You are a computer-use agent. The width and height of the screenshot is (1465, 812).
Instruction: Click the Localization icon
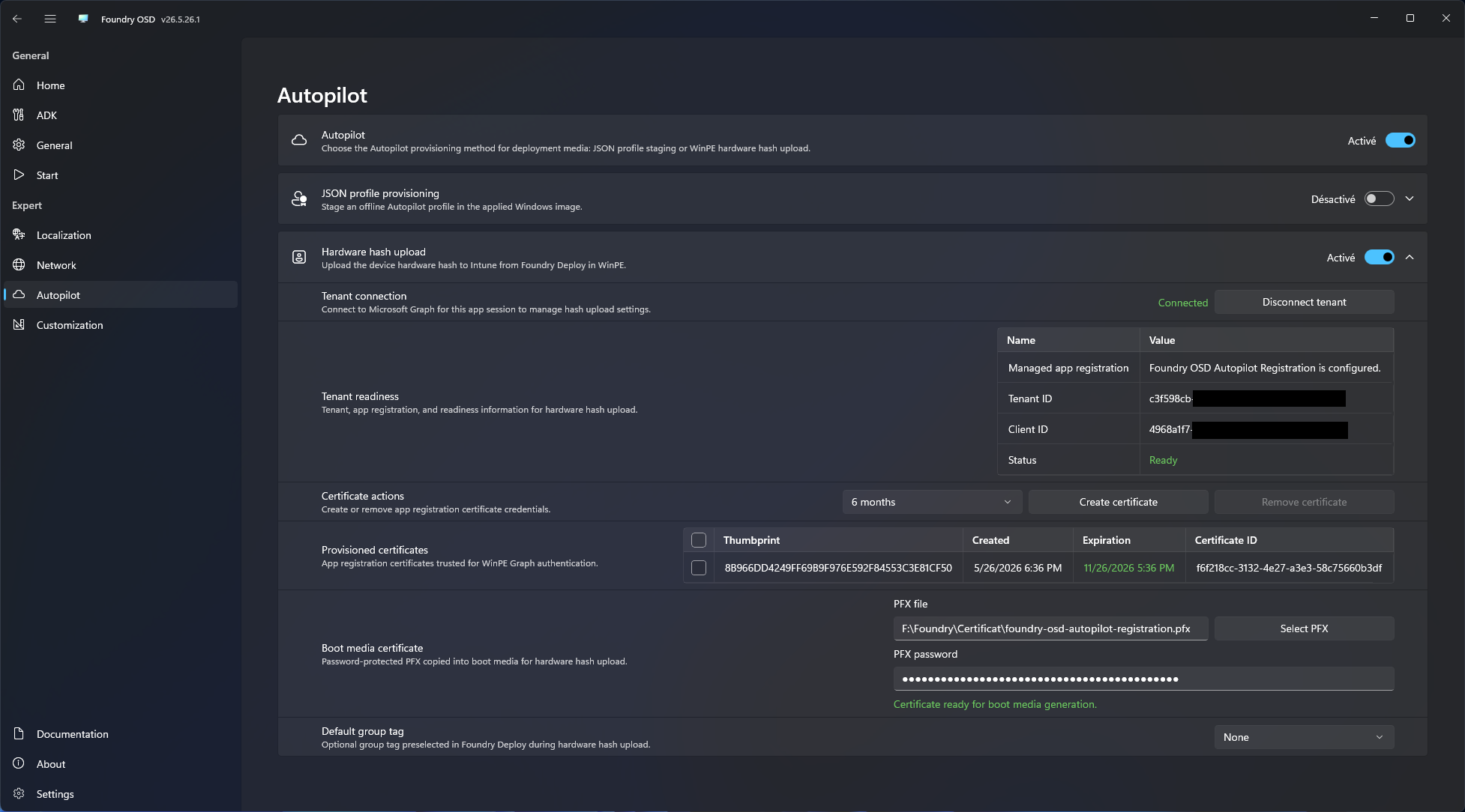19,235
